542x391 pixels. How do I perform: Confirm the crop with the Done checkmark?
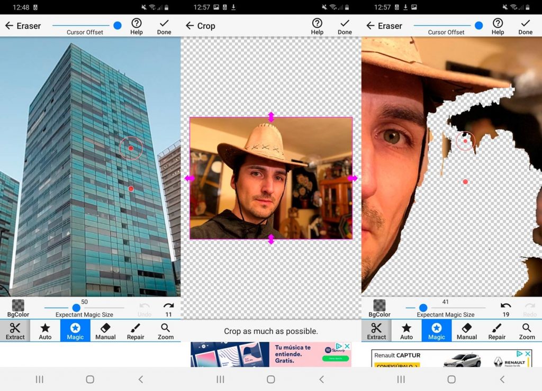(345, 26)
